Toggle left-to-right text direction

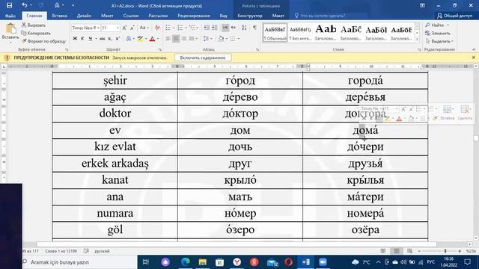(225, 28)
